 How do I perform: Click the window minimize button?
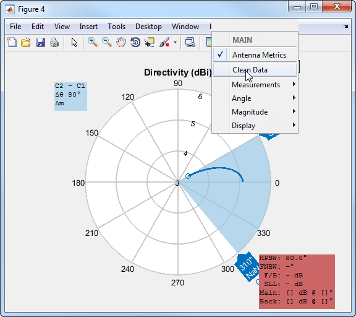(297, 7)
